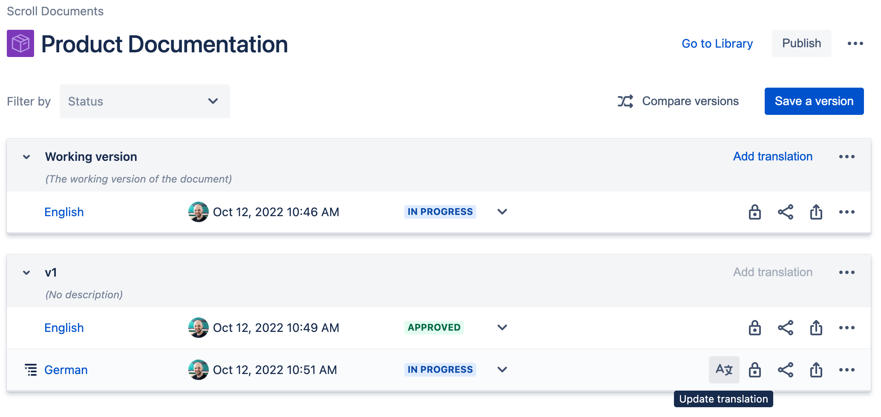Screen dimensions: 881x417
Task: Click the export icon on Working version English row
Action: click(x=816, y=212)
